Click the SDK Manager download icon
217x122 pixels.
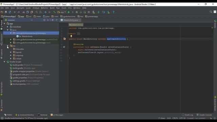tap(108, 12)
